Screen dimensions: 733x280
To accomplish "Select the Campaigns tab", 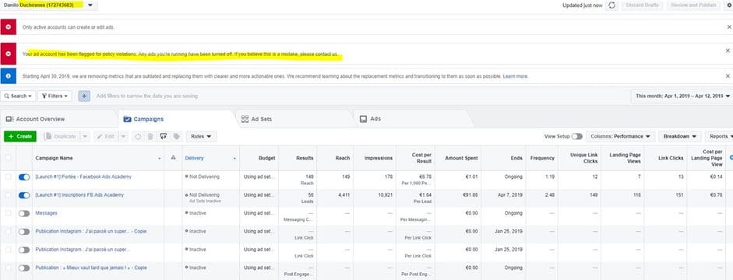I will [x=177, y=119].
